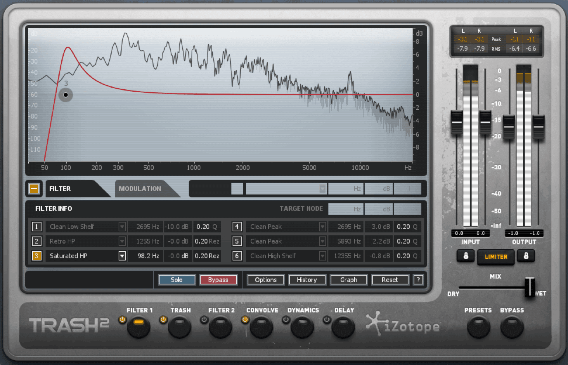
Task: Toggle the Dynamics module power icon
Action: (x=286, y=319)
